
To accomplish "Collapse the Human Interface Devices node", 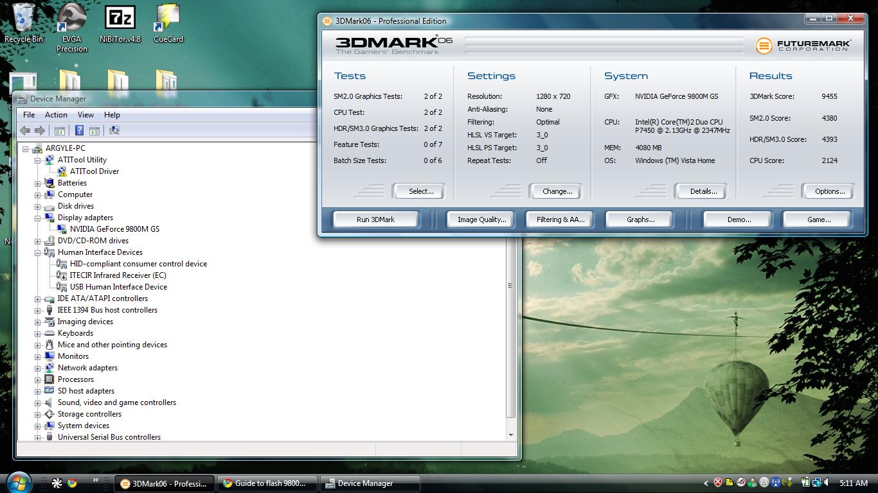I will [38, 252].
